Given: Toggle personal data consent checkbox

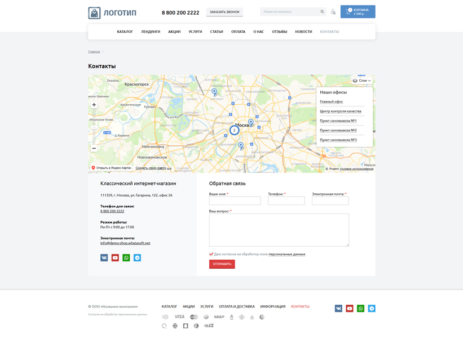Looking at the screenshot, I should (x=211, y=254).
